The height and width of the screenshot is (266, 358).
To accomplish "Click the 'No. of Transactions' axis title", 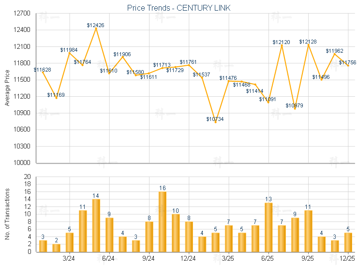I will tap(7, 214).
